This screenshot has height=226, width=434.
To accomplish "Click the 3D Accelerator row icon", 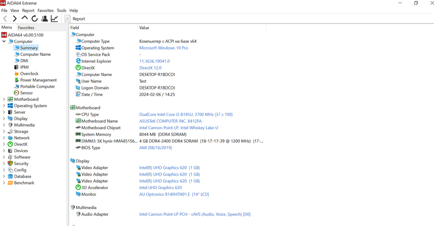I will [78, 187].
